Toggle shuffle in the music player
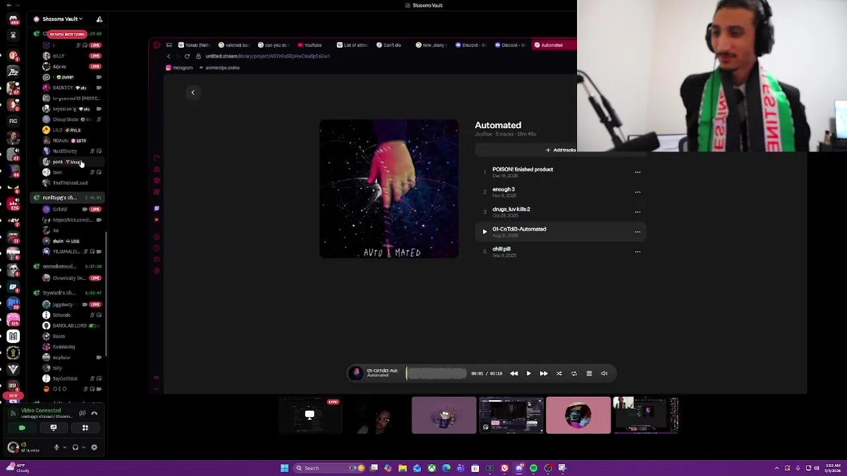The image size is (847, 476). 558,374
